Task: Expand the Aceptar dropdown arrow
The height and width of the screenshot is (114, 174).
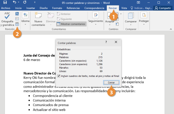Action: click(110, 25)
